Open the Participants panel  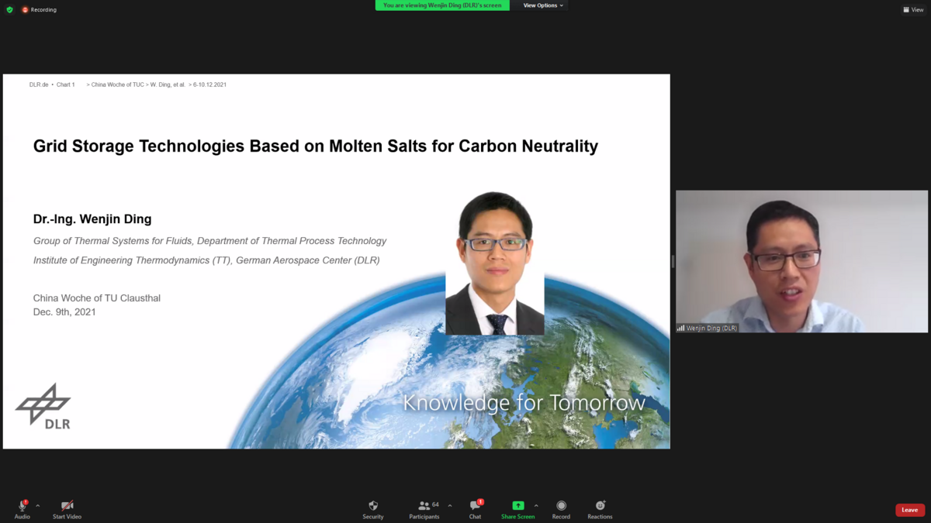click(424, 510)
